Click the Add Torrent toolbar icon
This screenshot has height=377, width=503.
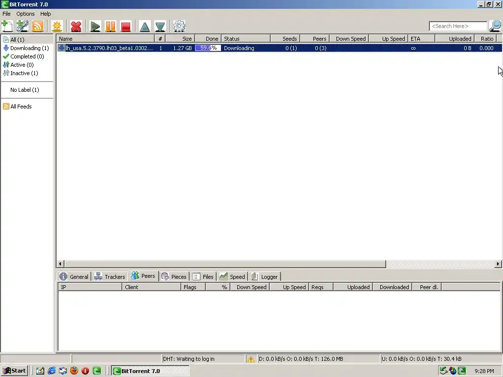(x=7, y=26)
